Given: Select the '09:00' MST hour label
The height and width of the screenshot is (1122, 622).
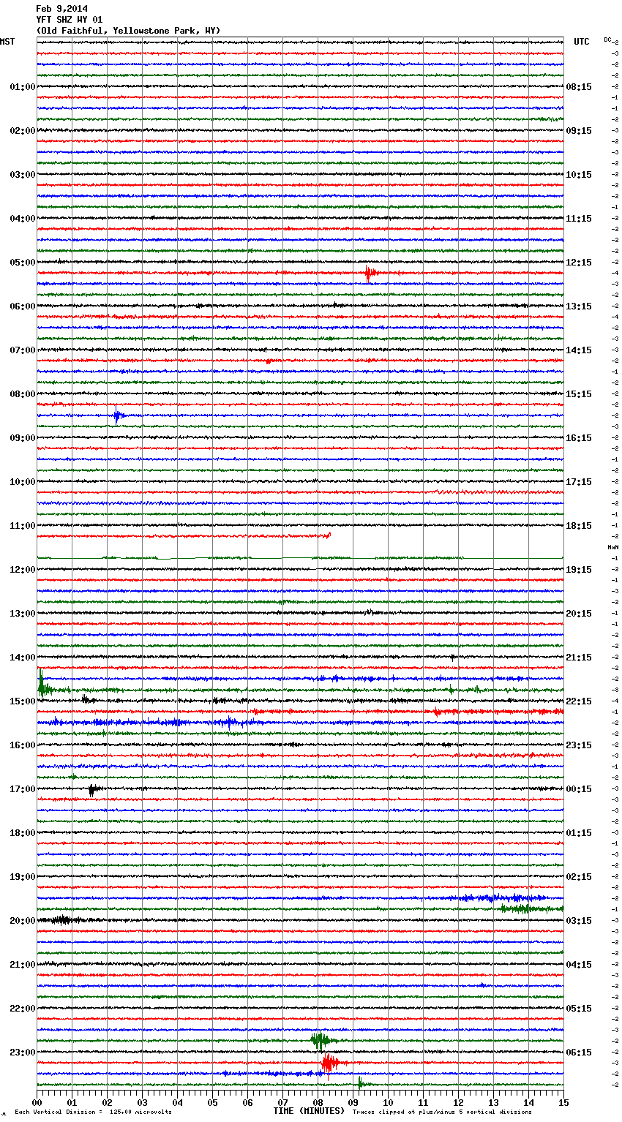Looking at the screenshot, I should (x=23, y=438).
